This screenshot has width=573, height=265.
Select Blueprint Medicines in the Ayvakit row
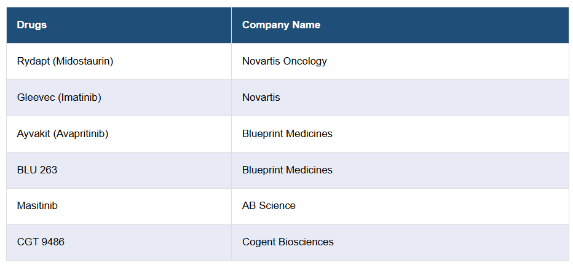[x=287, y=134]
